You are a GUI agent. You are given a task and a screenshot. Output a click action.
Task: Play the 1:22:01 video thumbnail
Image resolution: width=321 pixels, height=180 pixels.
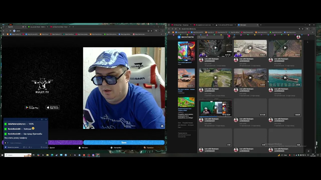pyautogui.click(x=250, y=78)
